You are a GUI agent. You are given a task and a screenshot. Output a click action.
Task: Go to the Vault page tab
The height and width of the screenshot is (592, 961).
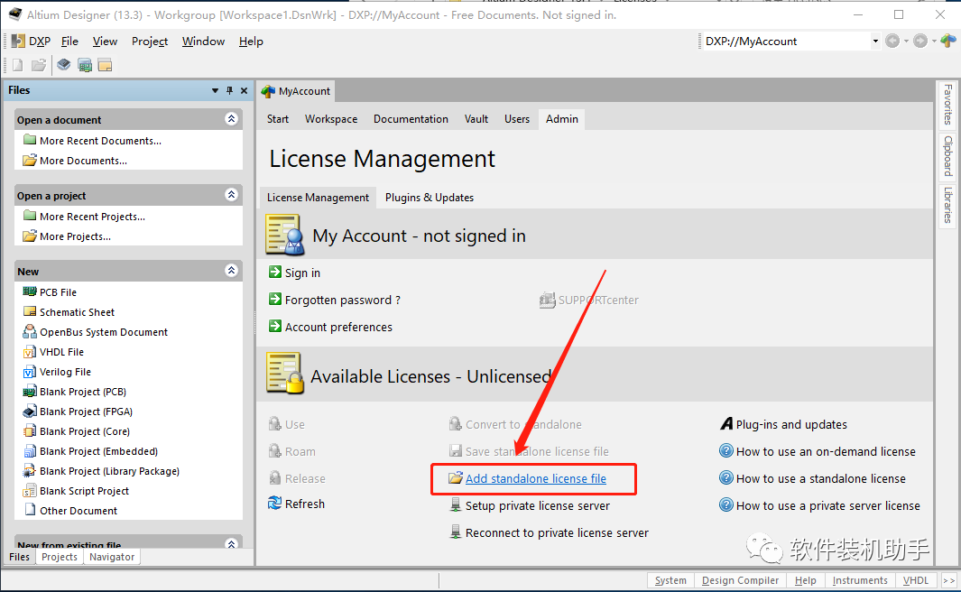(476, 119)
